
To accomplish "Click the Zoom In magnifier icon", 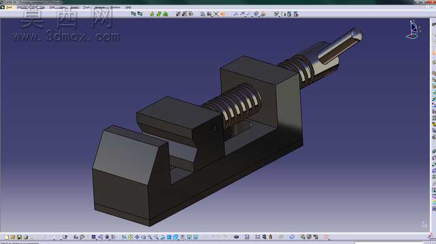I will click(150, 237).
